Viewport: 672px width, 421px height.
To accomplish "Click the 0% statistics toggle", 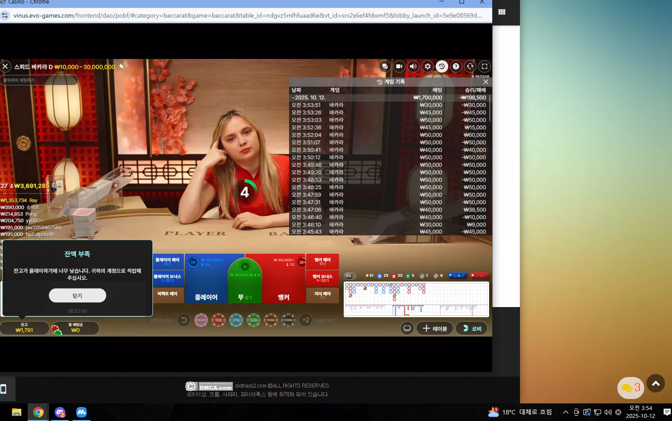I will (x=349, y=276).
